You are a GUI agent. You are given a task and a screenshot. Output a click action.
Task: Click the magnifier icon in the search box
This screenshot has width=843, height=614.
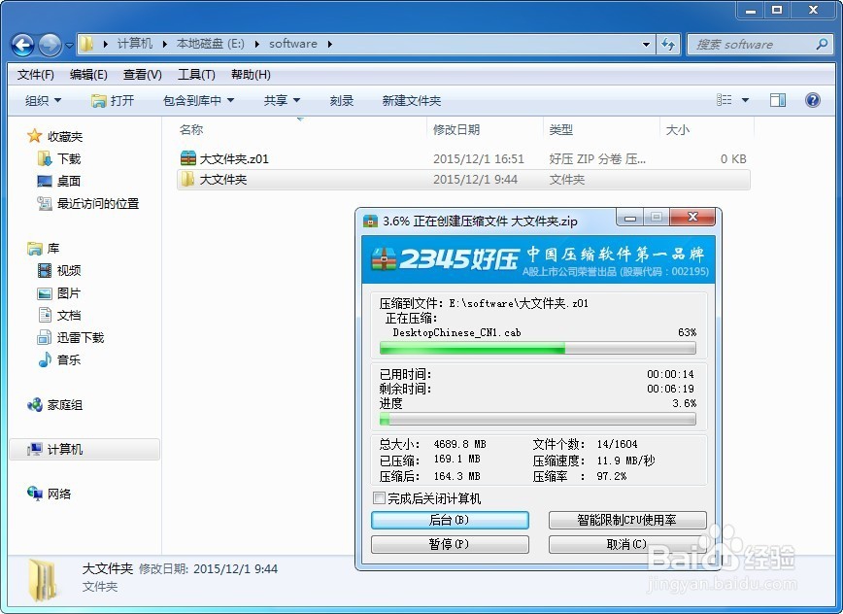821,44
